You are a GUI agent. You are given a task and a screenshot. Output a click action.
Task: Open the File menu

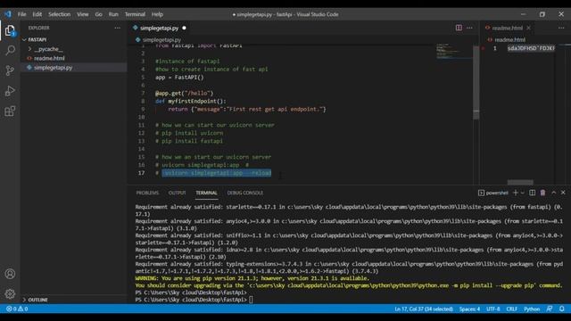coord(21,14)
